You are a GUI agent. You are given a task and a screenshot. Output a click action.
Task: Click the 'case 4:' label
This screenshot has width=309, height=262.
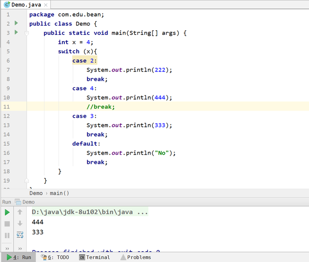pos(84,88)
